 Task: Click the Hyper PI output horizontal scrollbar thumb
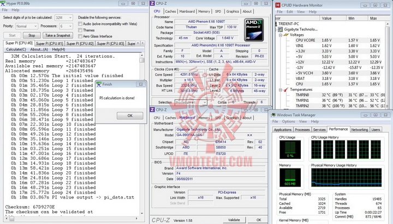point(11,219)
